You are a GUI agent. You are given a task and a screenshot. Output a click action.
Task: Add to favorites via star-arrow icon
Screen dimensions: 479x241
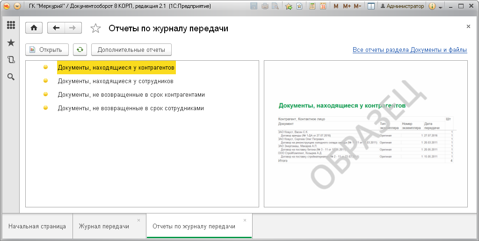coord(289,6)
